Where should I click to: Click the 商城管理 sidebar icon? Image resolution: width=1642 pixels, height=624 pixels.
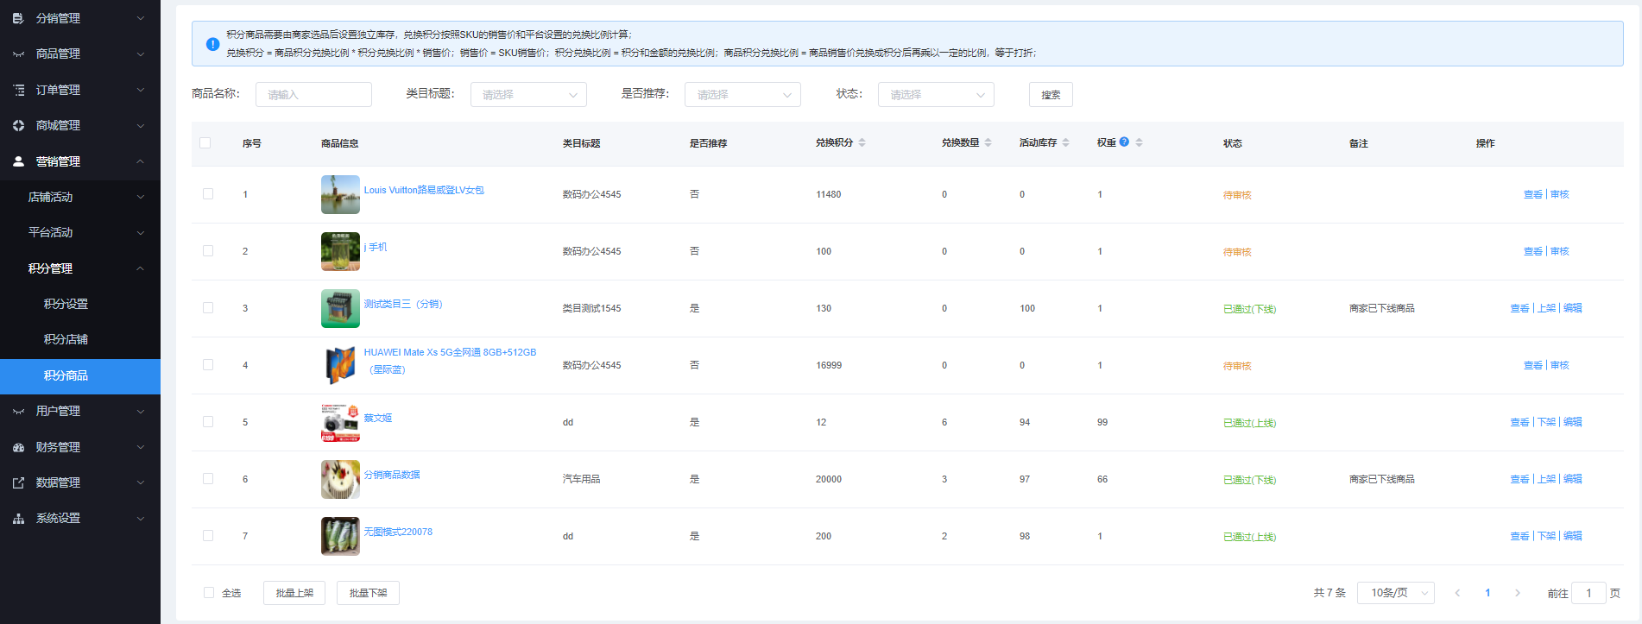(18, 126)
